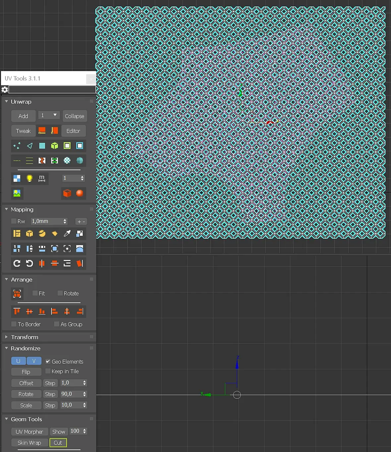Click the Cut button in the Geom Tools section
The width and height of the screenshot is (391, 452).
click(x=58, y=443)
